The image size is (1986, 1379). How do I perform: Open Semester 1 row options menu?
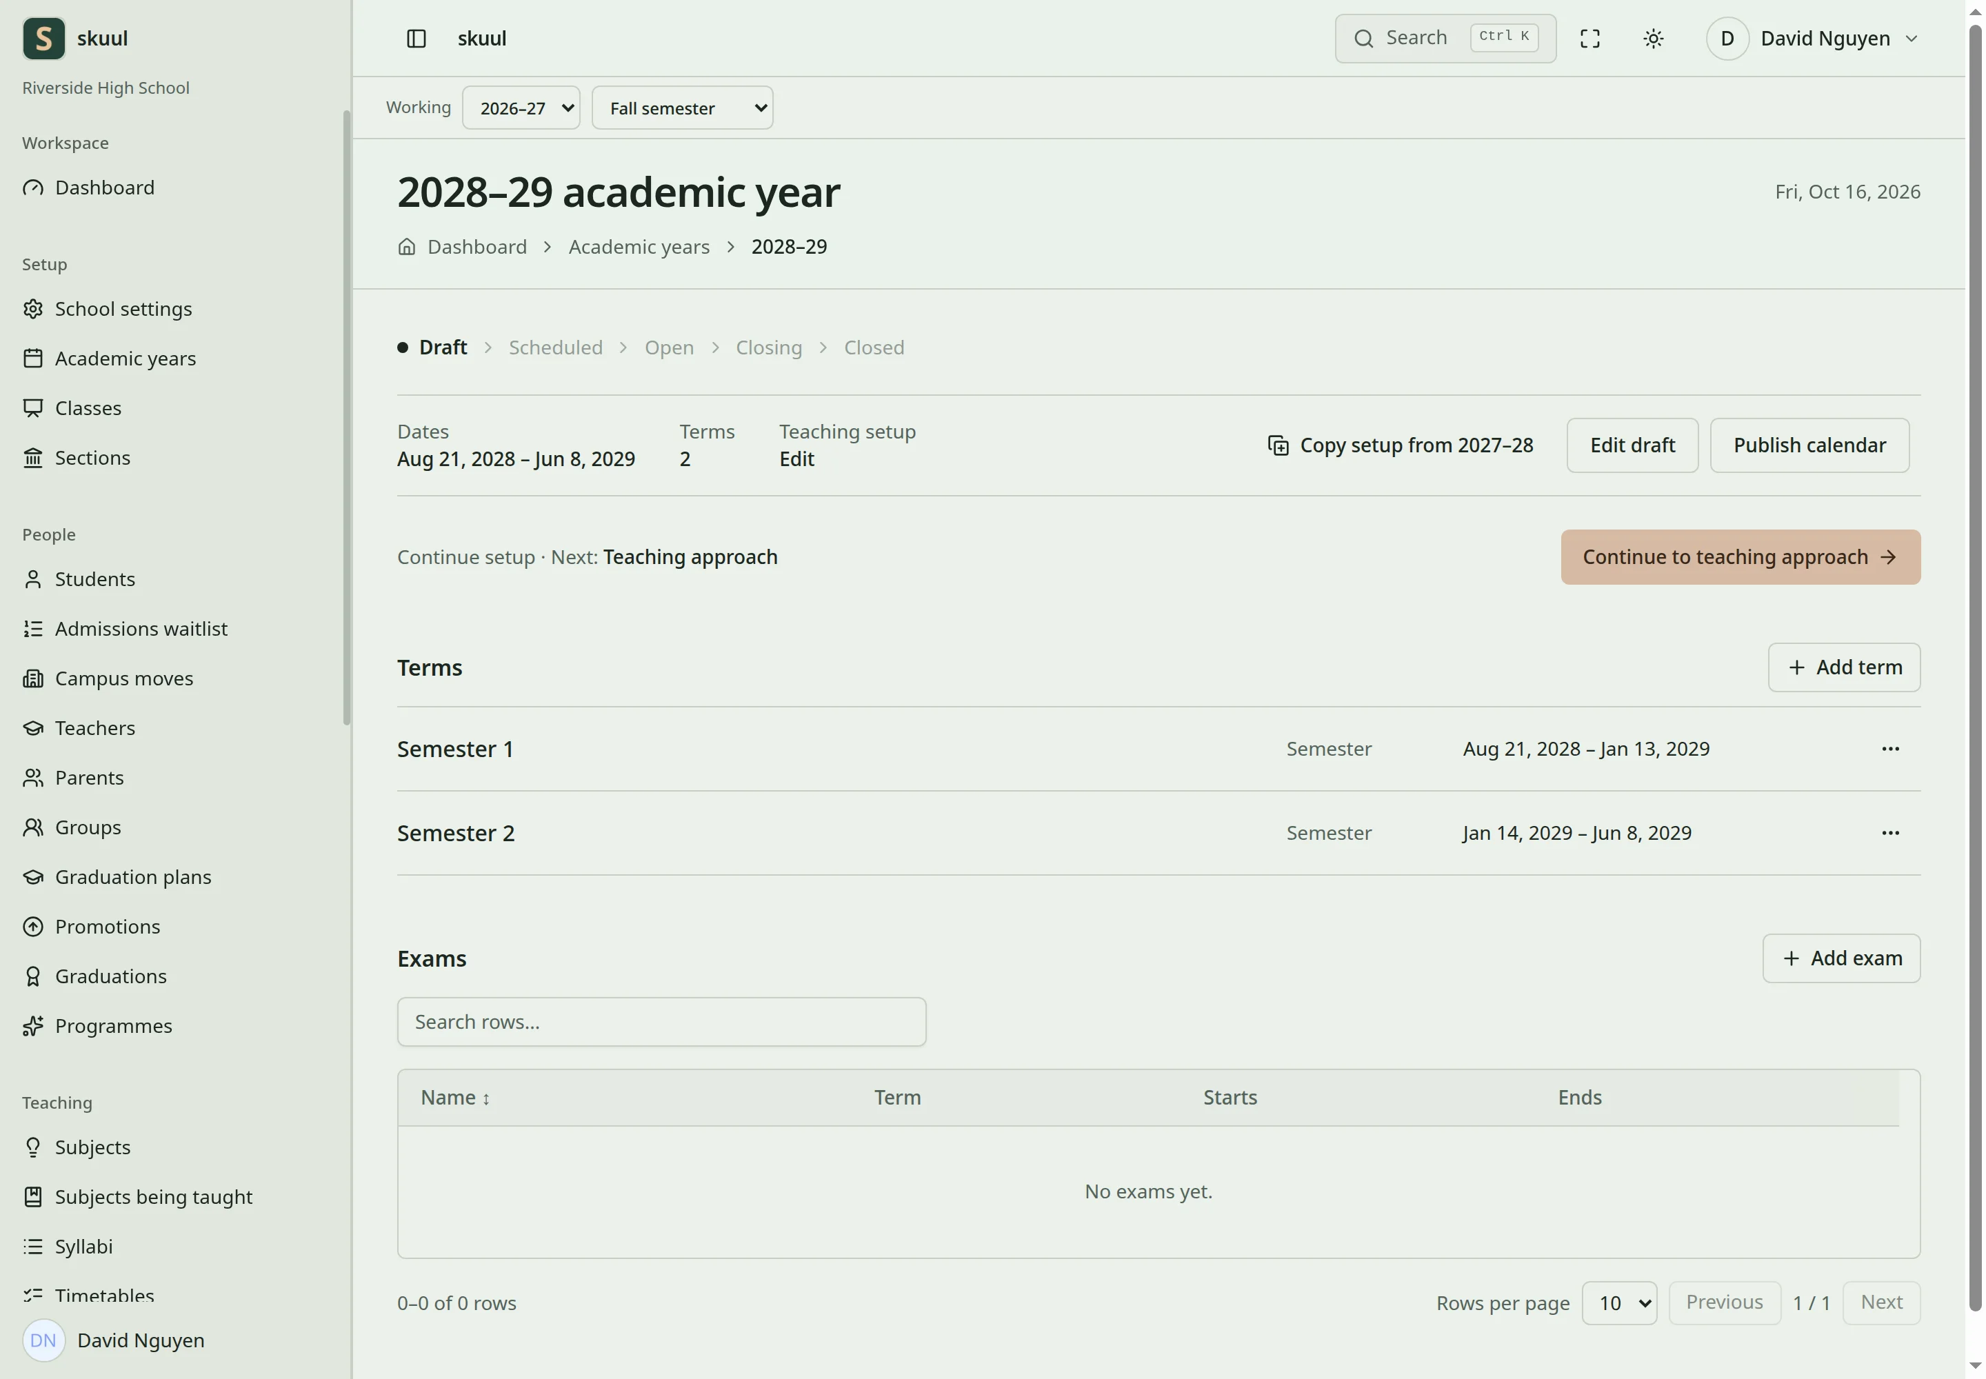coord(1890,749)
